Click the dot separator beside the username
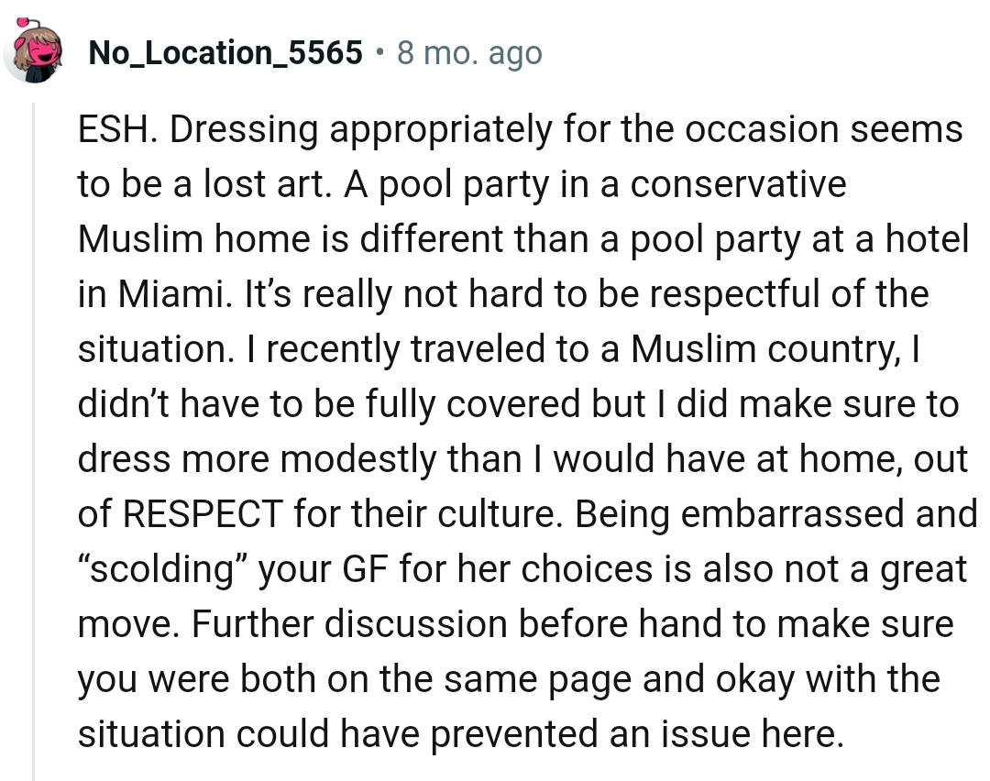The height and width of the screenshot is (781, 990). click(380, 52)
